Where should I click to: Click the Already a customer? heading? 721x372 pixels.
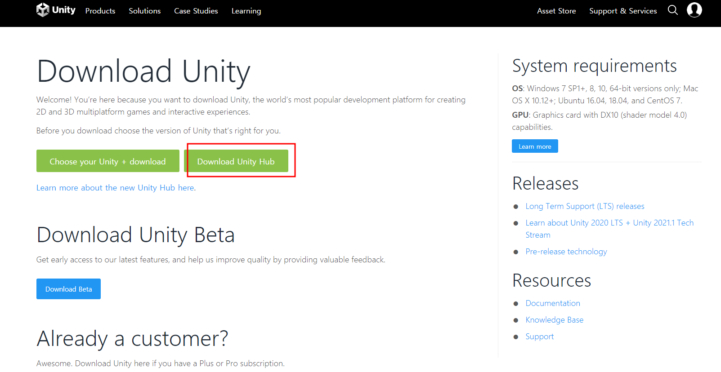(133, 339)
